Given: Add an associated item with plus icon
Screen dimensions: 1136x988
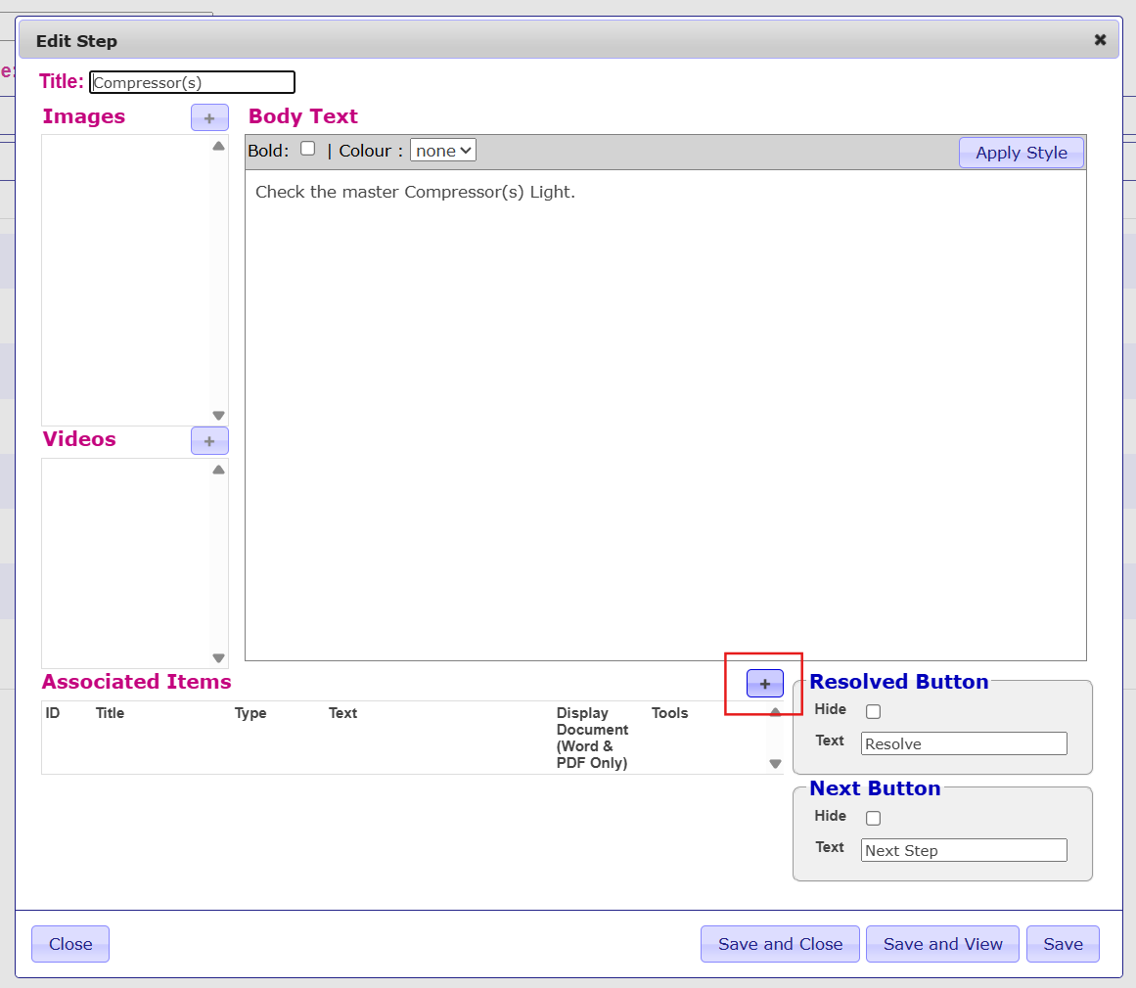Looking at the screenshot, I should (x=764, y=684).
